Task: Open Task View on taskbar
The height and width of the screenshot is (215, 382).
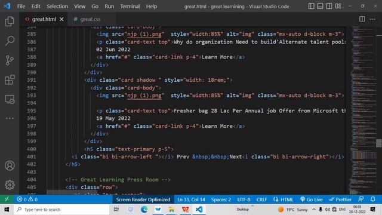Action: (x=116, y=210)
